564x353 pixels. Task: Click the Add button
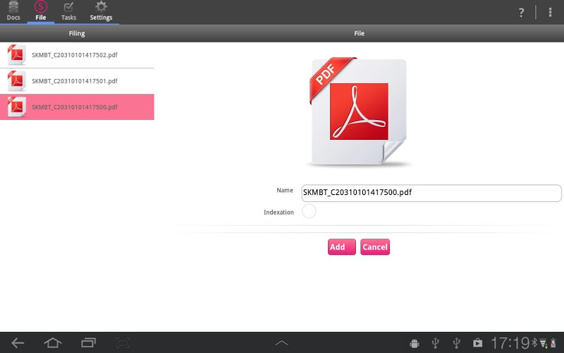(342, 246)
